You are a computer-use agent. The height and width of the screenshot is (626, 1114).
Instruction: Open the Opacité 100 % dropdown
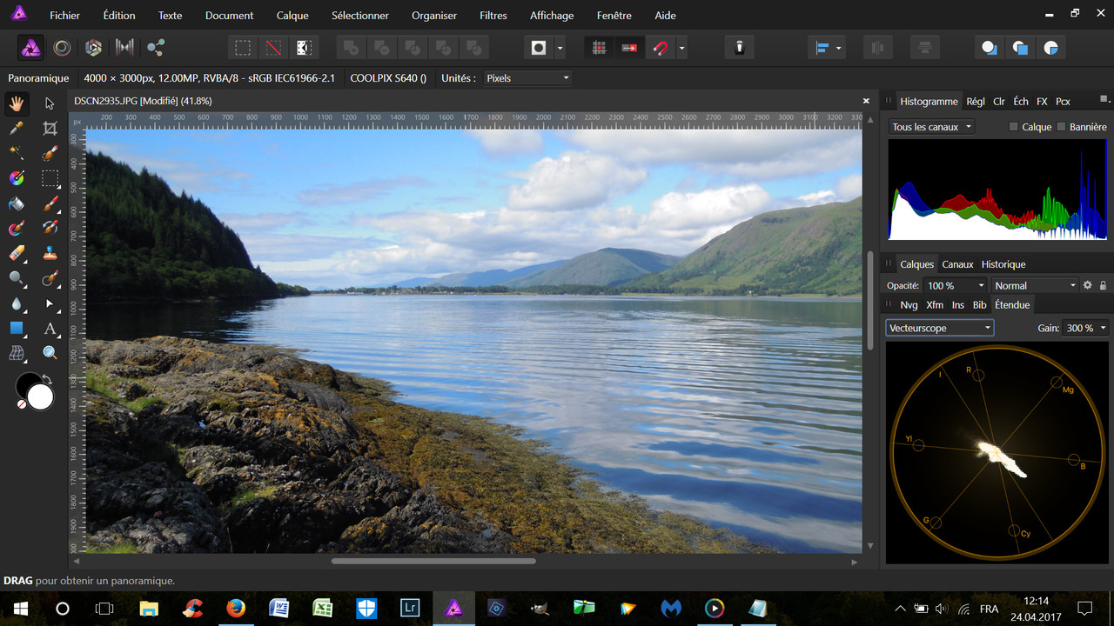(x=956, y=285)
